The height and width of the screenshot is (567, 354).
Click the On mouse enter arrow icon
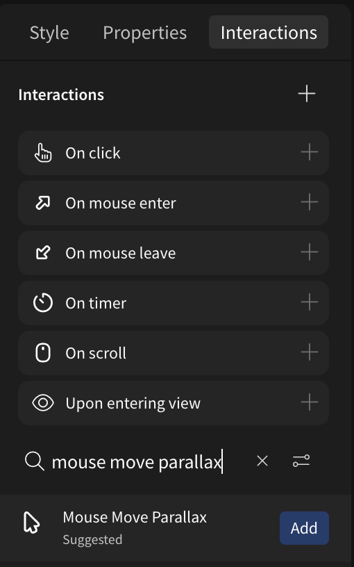click(x=42, y=203)
